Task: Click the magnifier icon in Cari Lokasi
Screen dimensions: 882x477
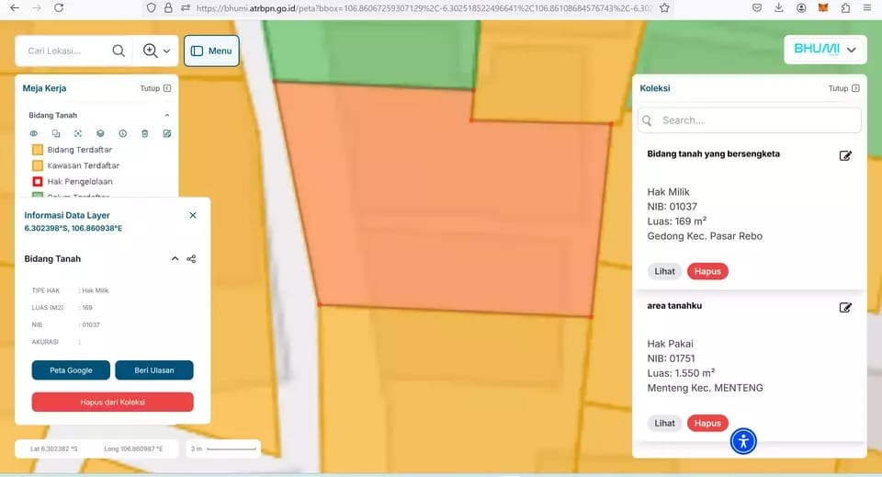Action: (119, 51)
